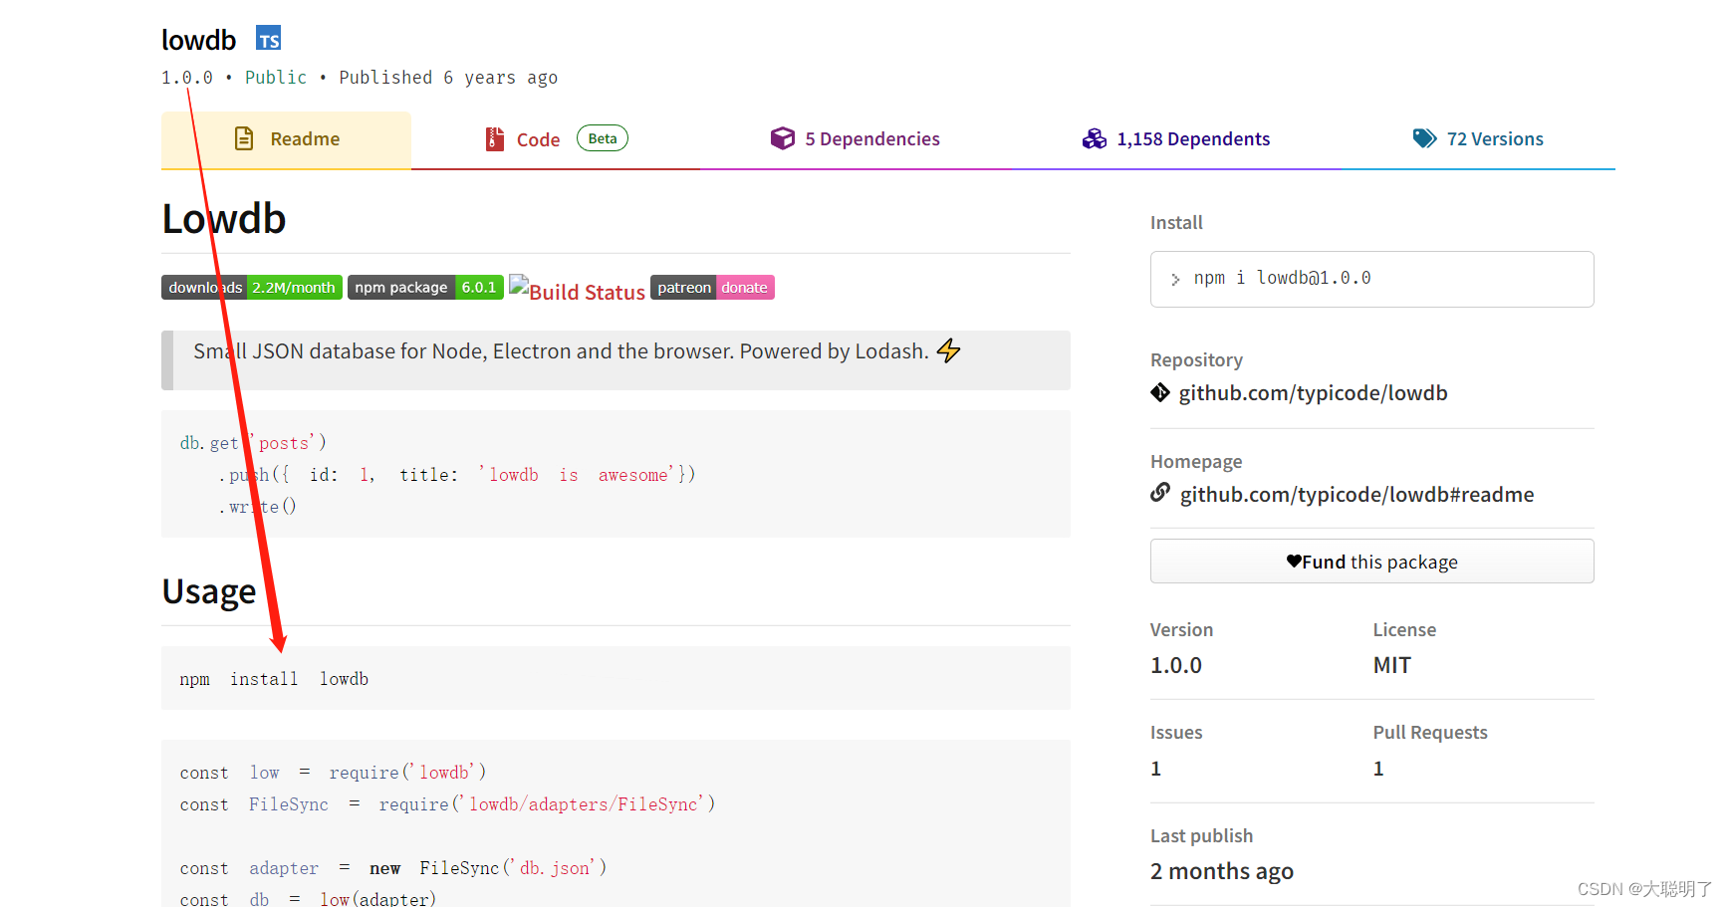The height and width of the screenshot is (907, 1727).
Task: Click the Readme document icon
Action: 244,138
